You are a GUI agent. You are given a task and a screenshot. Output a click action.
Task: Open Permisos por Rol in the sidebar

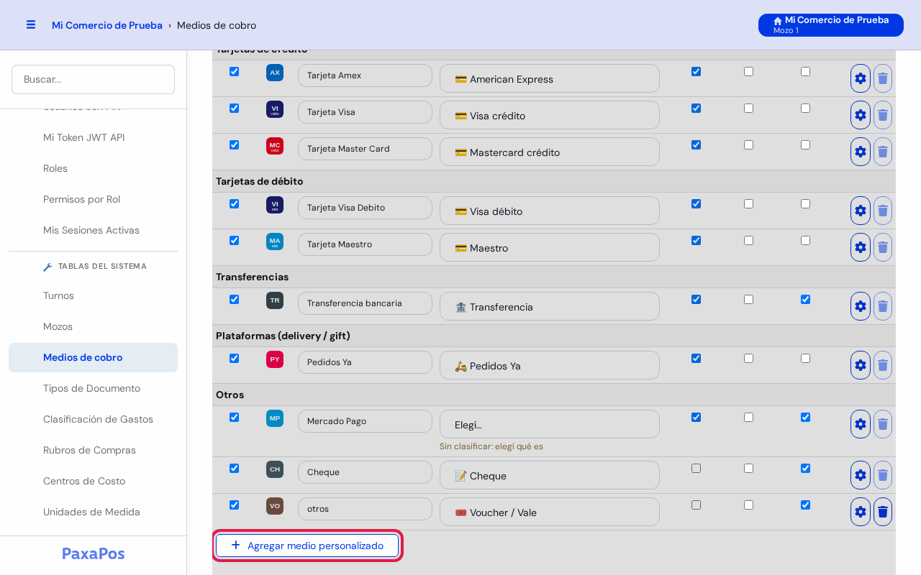[94, 200]
